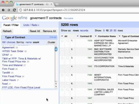Click Remove All facets button
This screenshot has width=139, height=104.
coord(49,31)
